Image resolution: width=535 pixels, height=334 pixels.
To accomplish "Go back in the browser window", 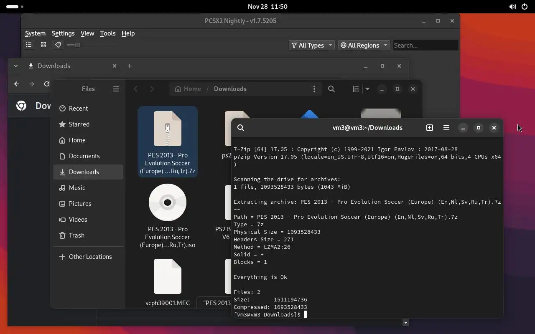I will (17, 84).
